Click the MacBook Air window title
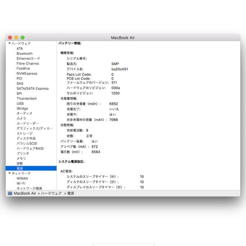 pos(123,38)
